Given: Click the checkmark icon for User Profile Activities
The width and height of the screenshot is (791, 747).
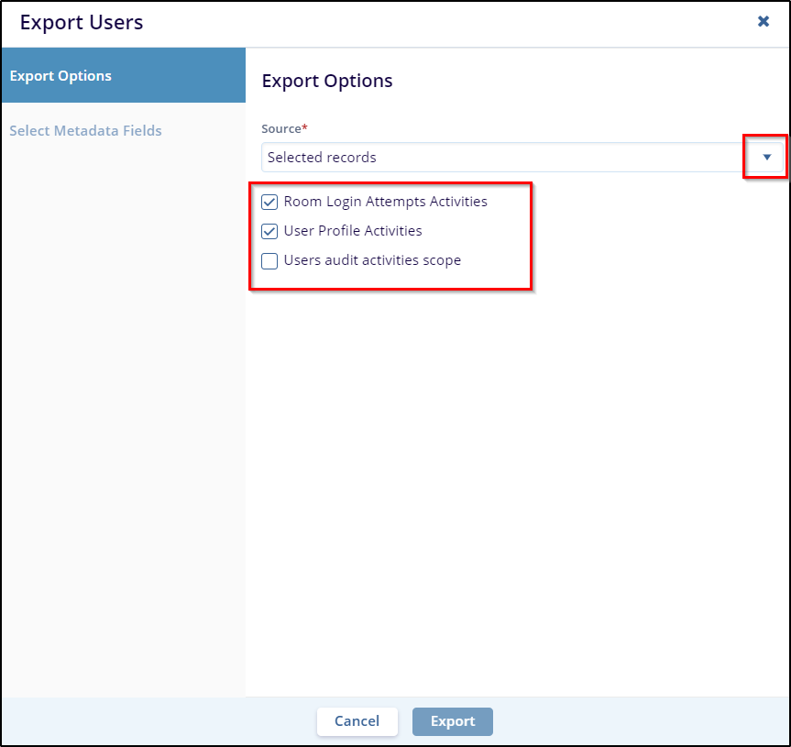Looking at the screenshot, I should (269, 231).
